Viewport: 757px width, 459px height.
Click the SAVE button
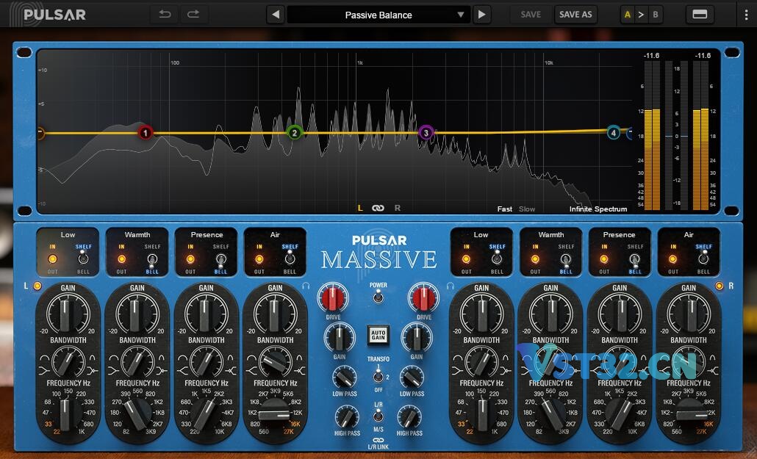coord(531,15)
